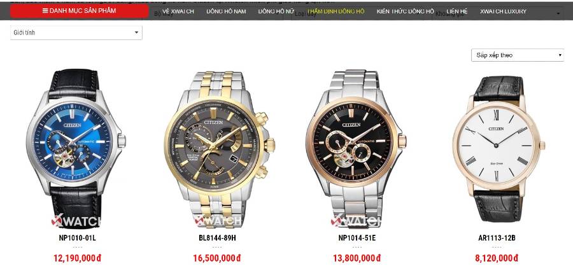Open the Về Xwatch menu item
This screenshot has width=573, height=273.
click(178, 11)
